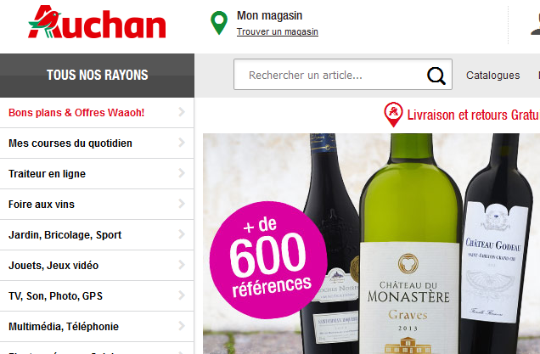
Task: Expand the Bons plans & Offres Waaoh chevron
Action: click(x=182, y=112)
